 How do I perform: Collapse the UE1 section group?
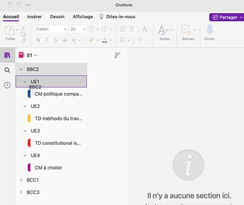click(25, 82)
